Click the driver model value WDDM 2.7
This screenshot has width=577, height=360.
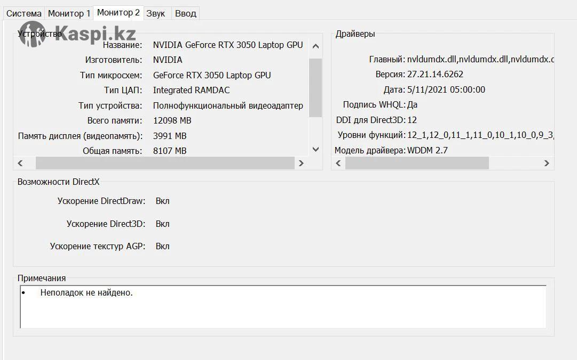point(427,150)
